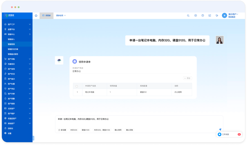The image size is (247, 145).
Task: Expand 资产盘点 chevron
Action: [30, 79]
